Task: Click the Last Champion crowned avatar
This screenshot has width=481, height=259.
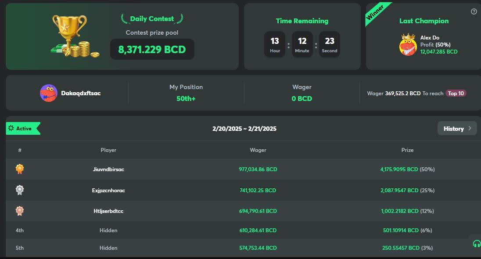Action: (408, 45)
